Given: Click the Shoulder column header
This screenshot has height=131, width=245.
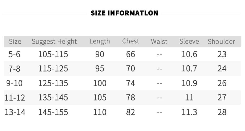Looking at the screenshot, I should (221, 42).
